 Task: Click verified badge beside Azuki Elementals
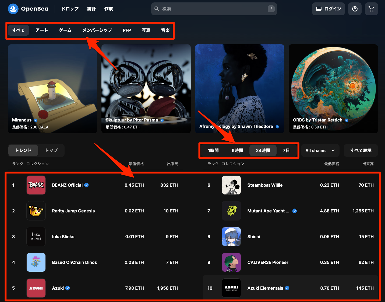[x=287, y=288]
